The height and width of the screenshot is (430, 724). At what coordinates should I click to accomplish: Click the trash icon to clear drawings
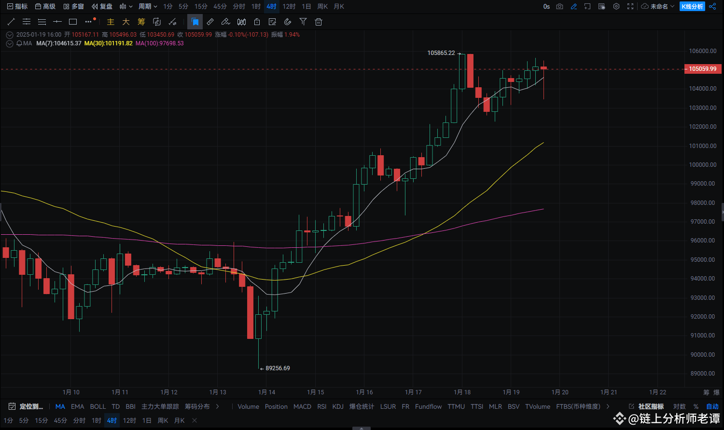[319, 22]
